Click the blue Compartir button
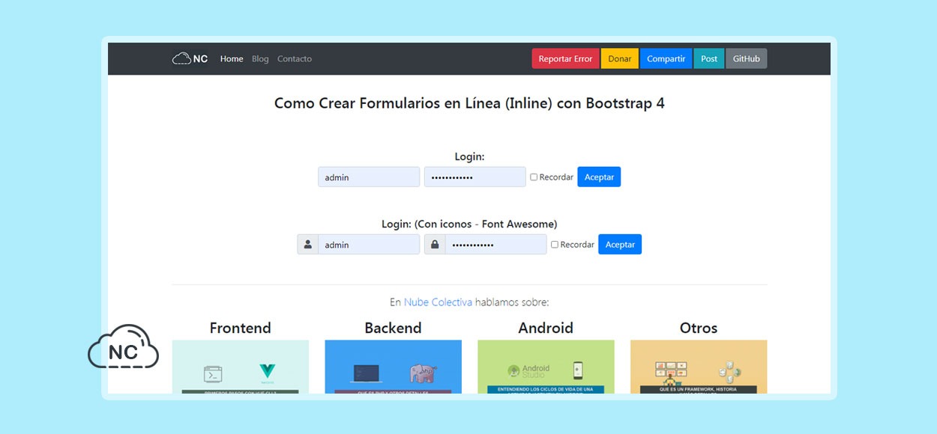The width and height of the screenshot is (937, 434). pos(666,58)
